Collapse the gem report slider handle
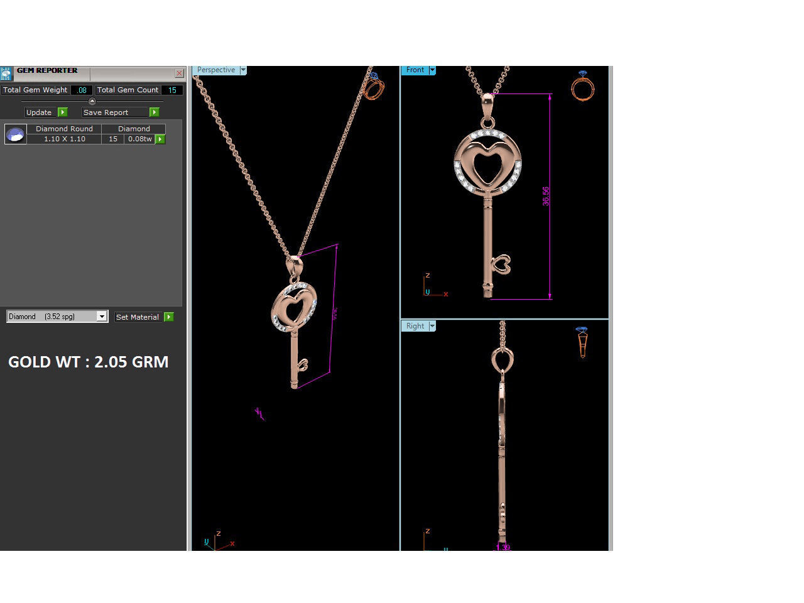The height and width of the screenshot is (603, 804). point(92,101)
